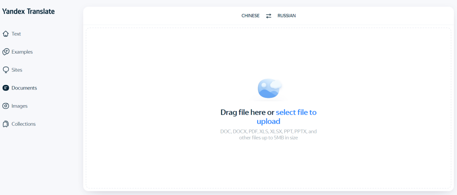Click the picture illustration in upload area
Screen dimensions: 457x195
tap(269, 88)
